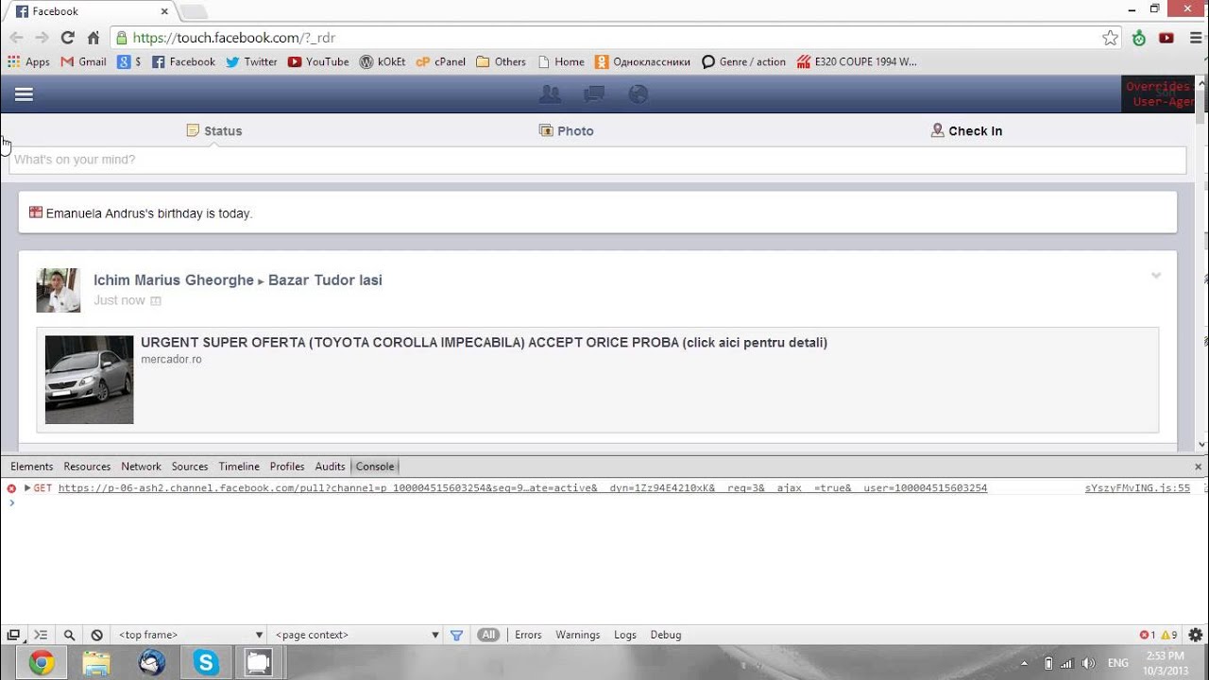1209x680 pixels.
Task: Open friend requests icon in Facebook header
Action: 550,94
